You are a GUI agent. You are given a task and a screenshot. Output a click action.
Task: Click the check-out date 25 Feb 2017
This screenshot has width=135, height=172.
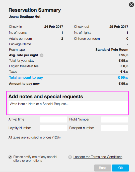point(119,27)
